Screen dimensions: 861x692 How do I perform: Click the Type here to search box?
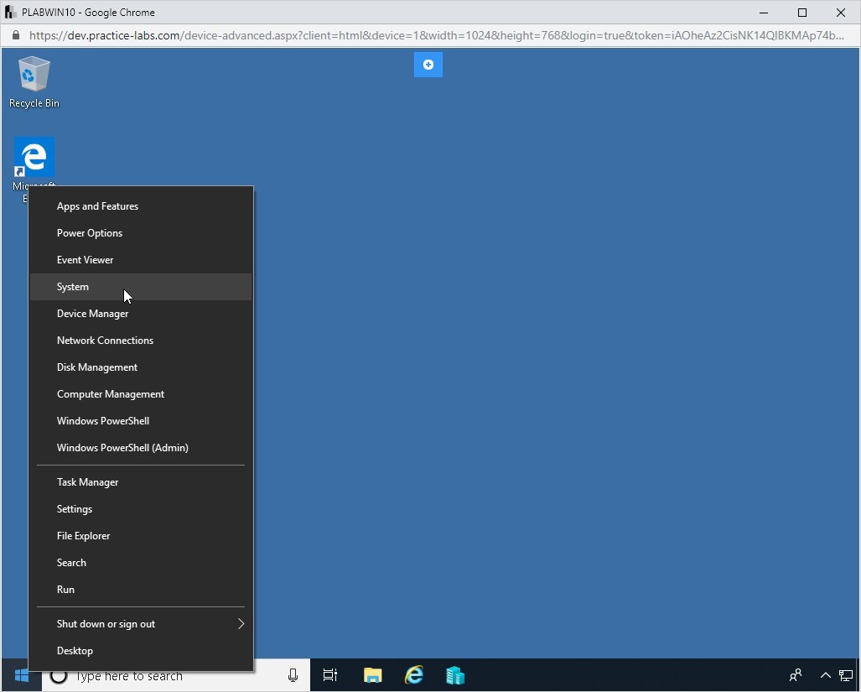(x=176, y=675)
